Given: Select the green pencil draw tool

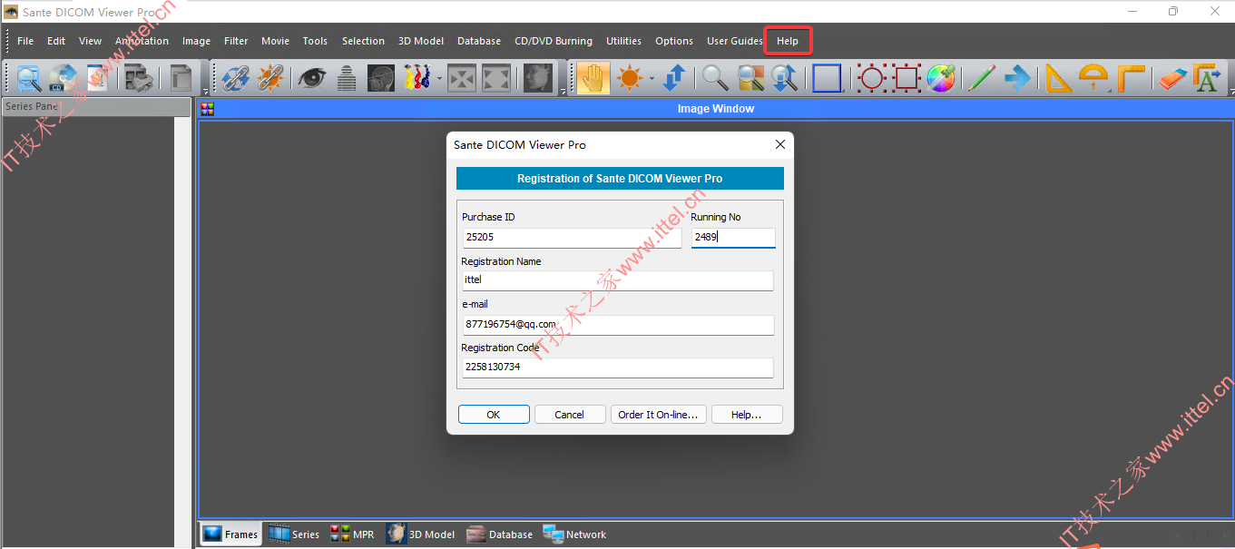Looking at the screenshot, I should click(x=982, y=78).
